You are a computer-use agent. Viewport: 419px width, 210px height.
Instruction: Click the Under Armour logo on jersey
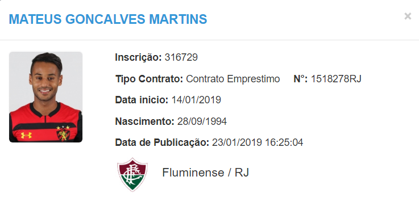(x=26, y=136)
